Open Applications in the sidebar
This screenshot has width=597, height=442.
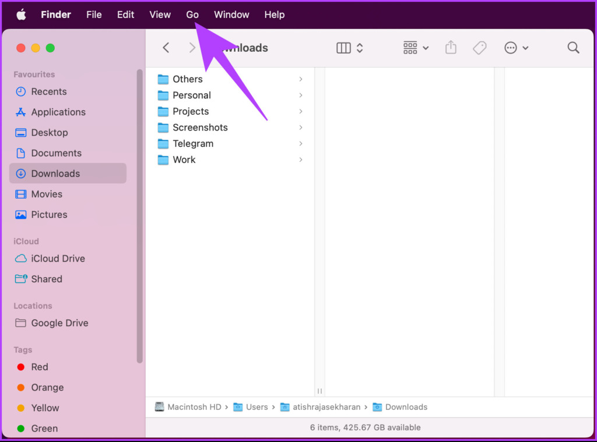(68, 112)
